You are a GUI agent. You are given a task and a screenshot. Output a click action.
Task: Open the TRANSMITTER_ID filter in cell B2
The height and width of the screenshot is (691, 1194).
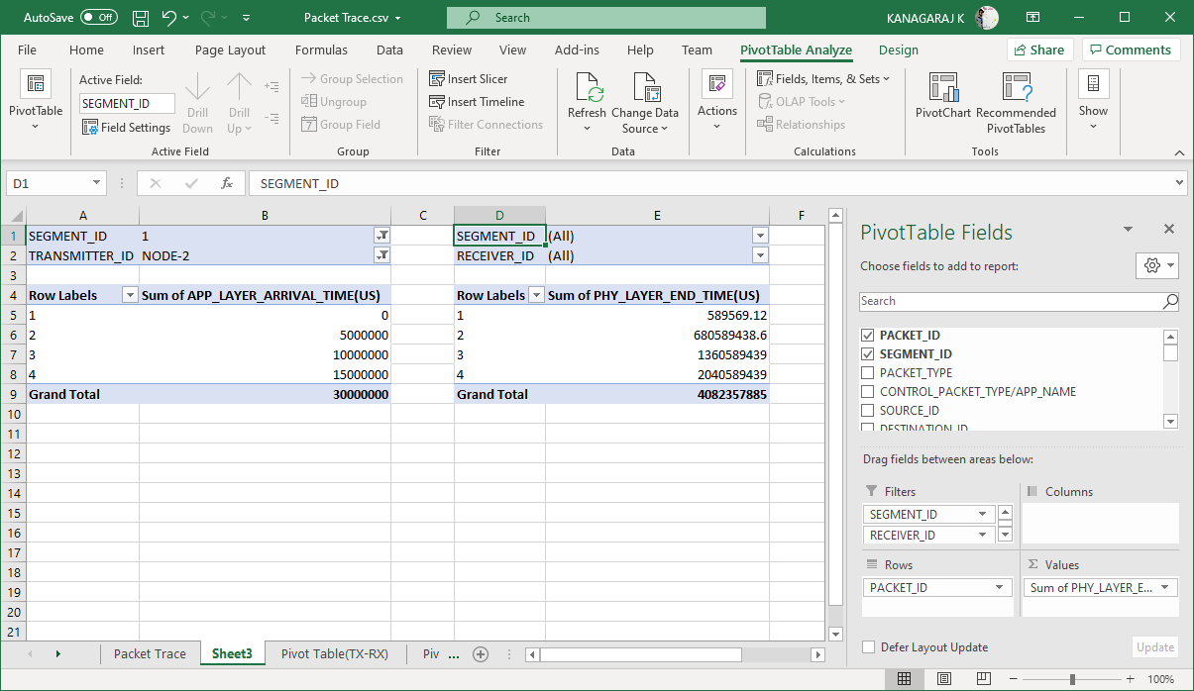point(381,255)
